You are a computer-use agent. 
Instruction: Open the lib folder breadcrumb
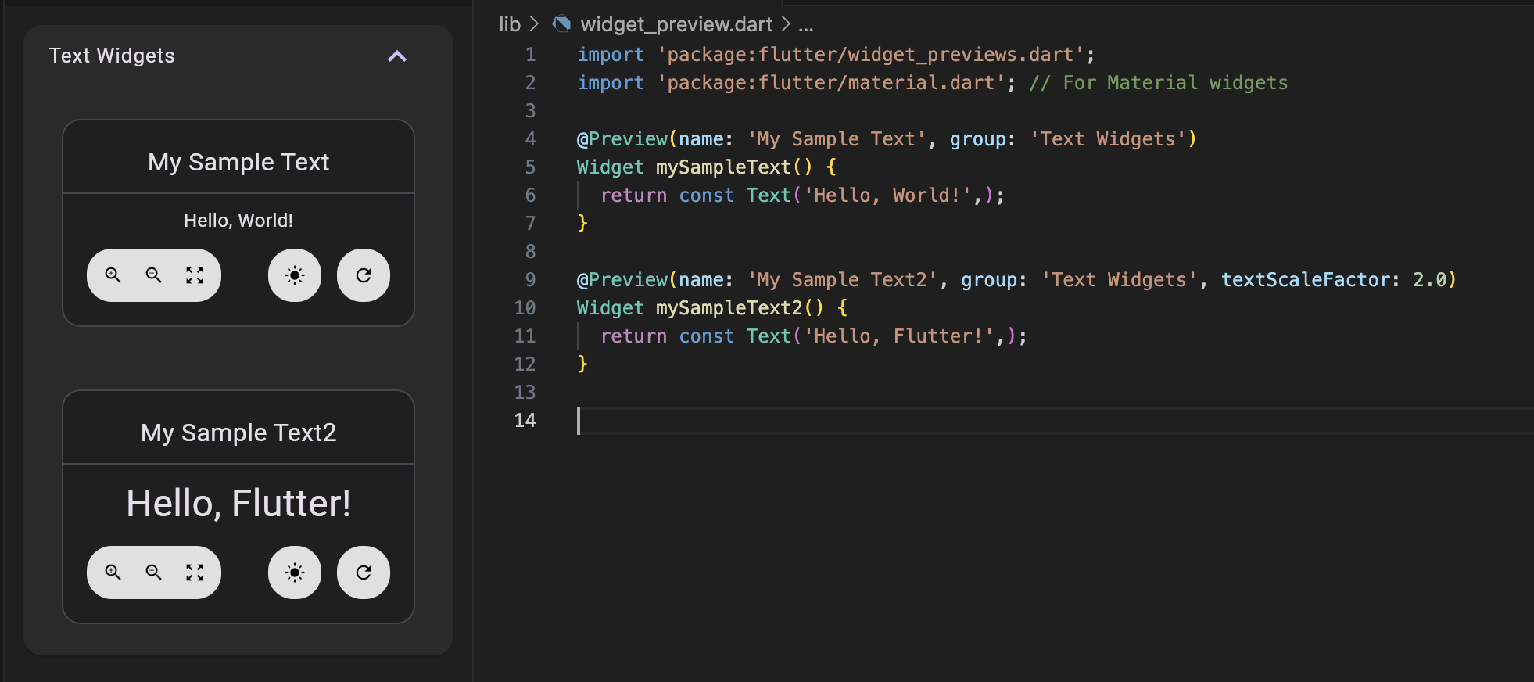tap(510, 24)
